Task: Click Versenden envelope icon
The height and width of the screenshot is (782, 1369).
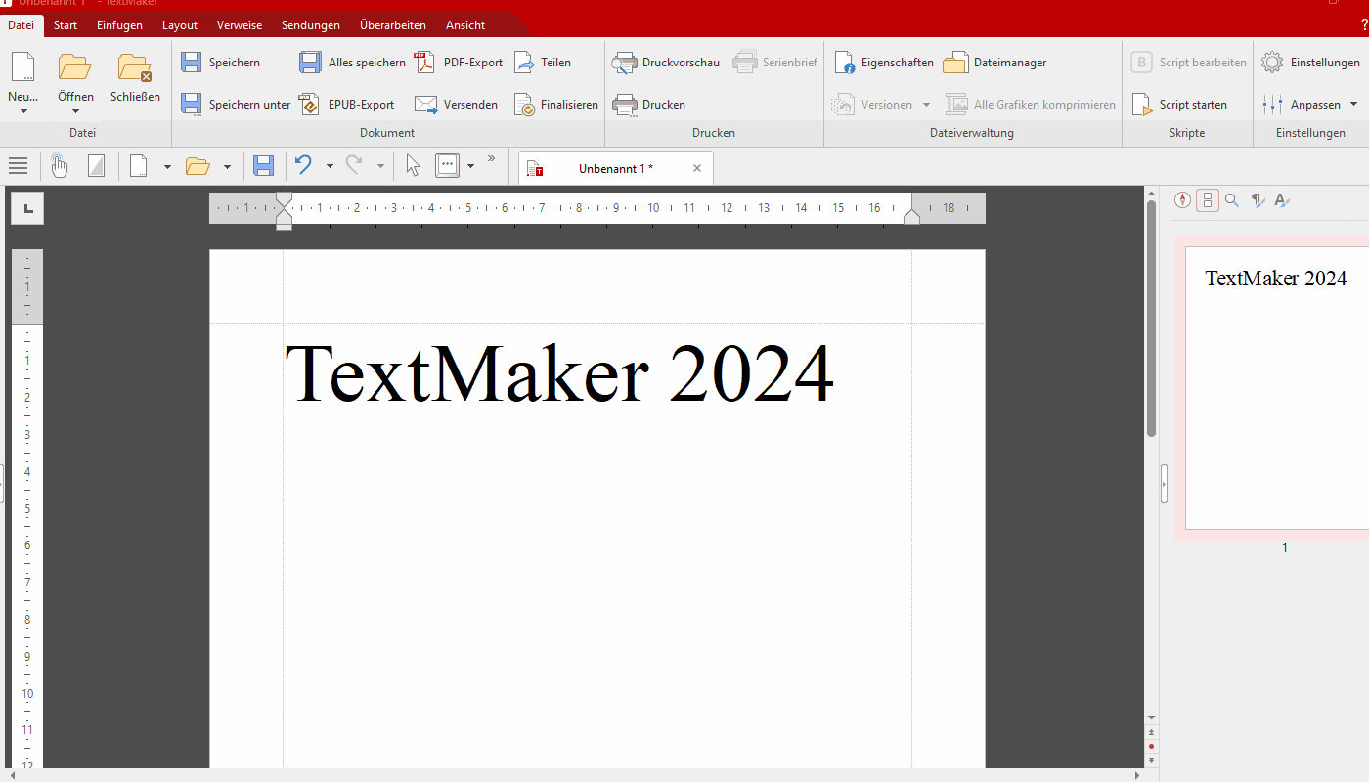Action: coord(425,105)
